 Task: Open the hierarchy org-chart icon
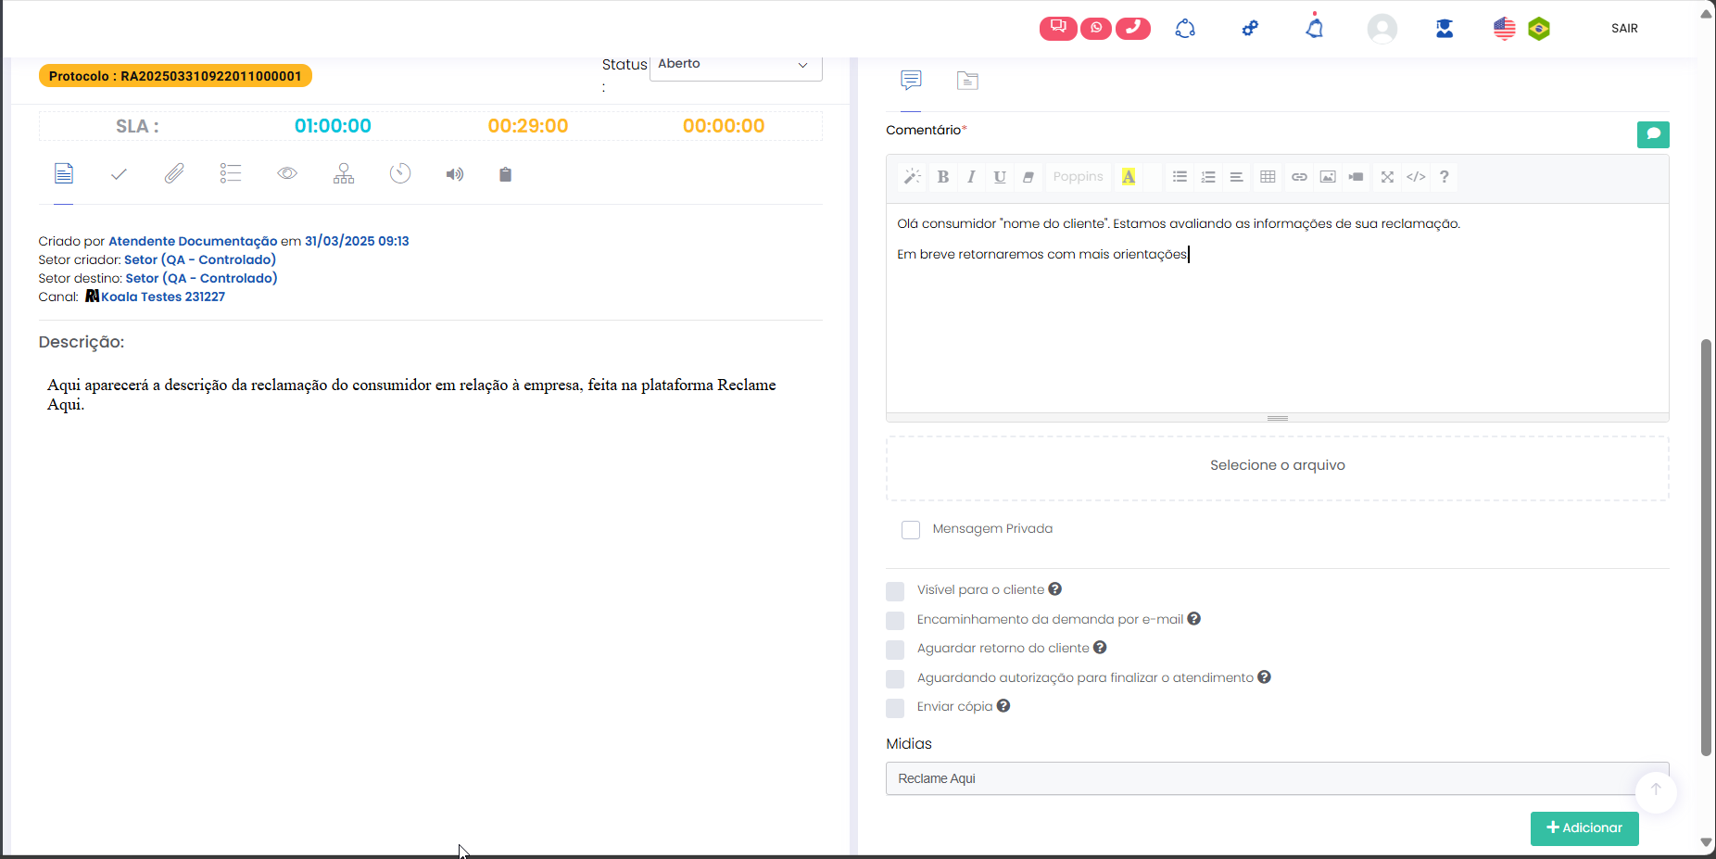pos(344,174)
